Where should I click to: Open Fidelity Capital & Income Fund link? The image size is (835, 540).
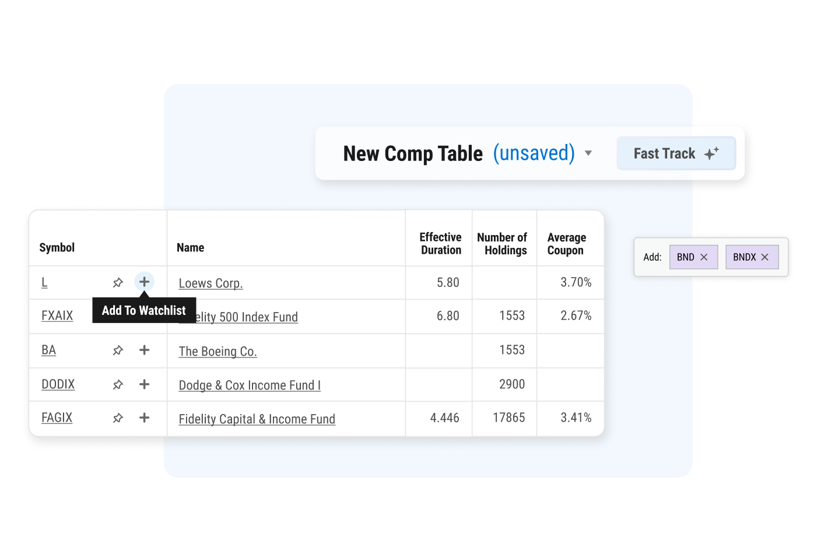[257, 419]
